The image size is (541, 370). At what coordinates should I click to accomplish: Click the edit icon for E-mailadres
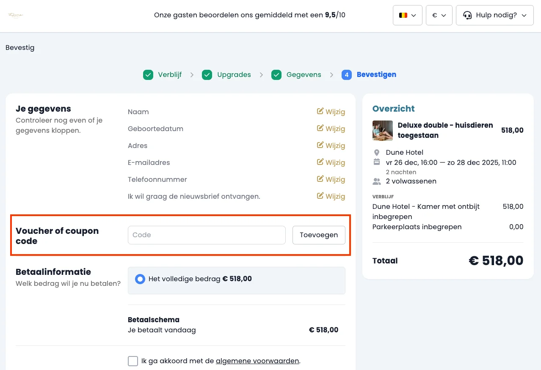(320, 162)
